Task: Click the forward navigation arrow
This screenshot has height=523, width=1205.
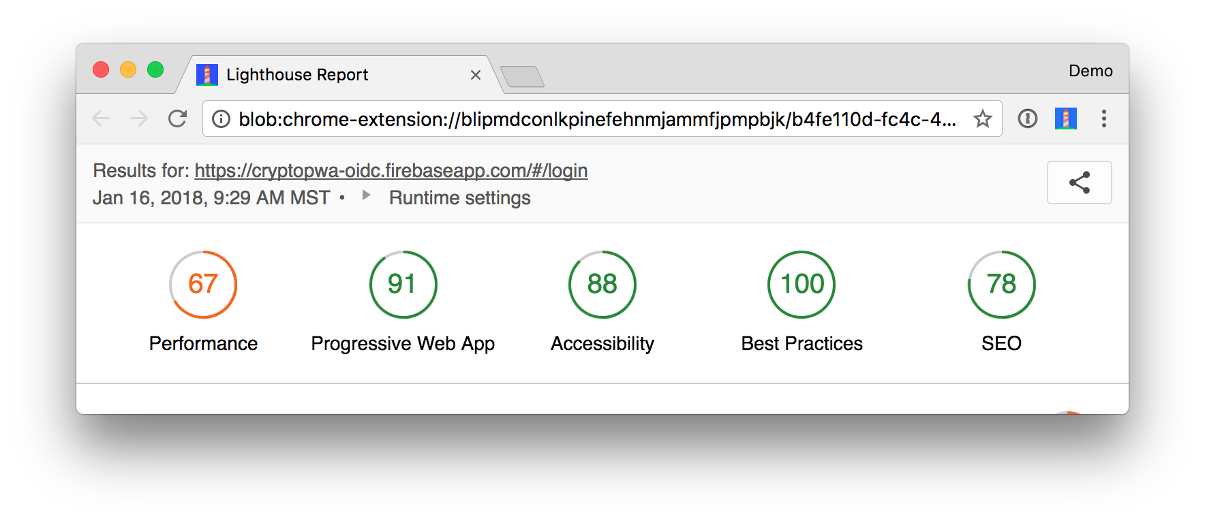Action: (x=139, y=119)
